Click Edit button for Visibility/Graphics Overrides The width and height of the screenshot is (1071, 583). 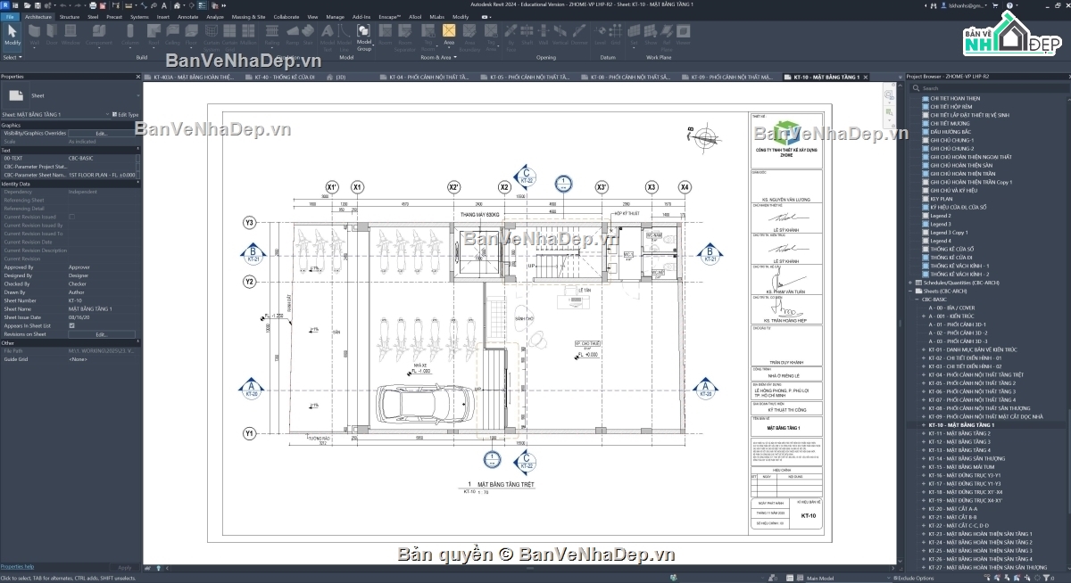(102, 133)
